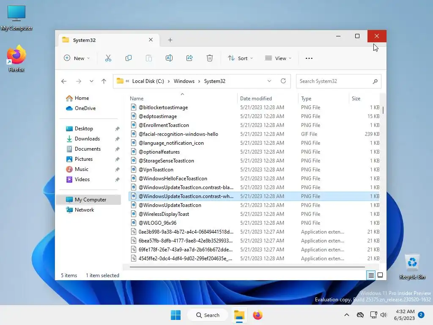Click the Local Disk (C:) breadcrumb

148,81
